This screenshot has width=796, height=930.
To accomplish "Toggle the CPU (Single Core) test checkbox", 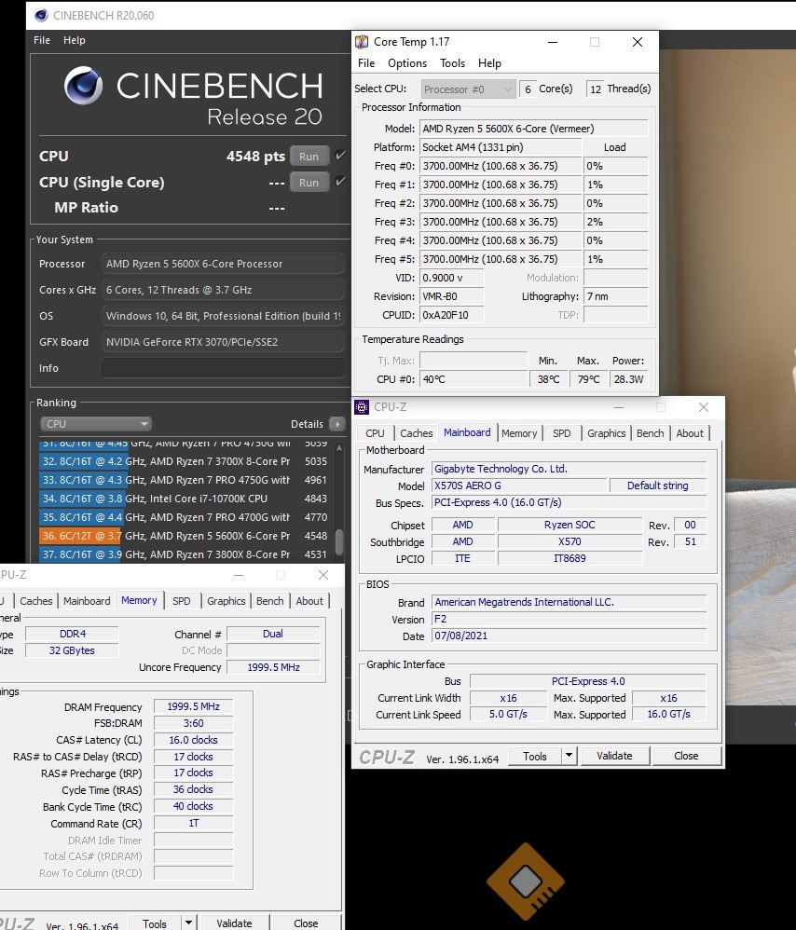I will pos(340,183).
